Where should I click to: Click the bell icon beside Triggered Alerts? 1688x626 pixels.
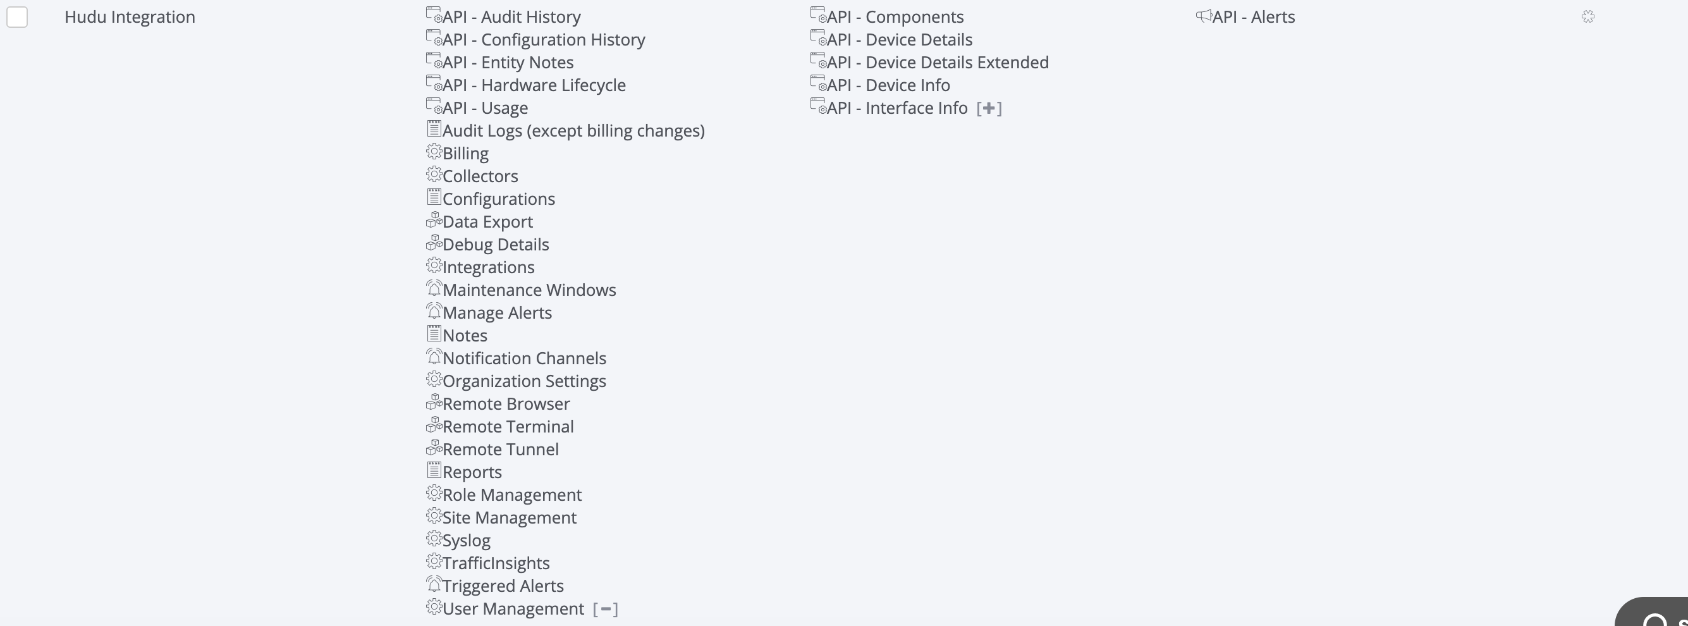coord(434,584)
